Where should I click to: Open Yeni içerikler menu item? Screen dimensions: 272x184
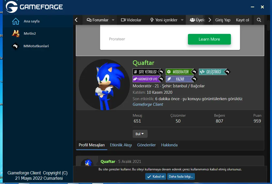click(164, 20)
